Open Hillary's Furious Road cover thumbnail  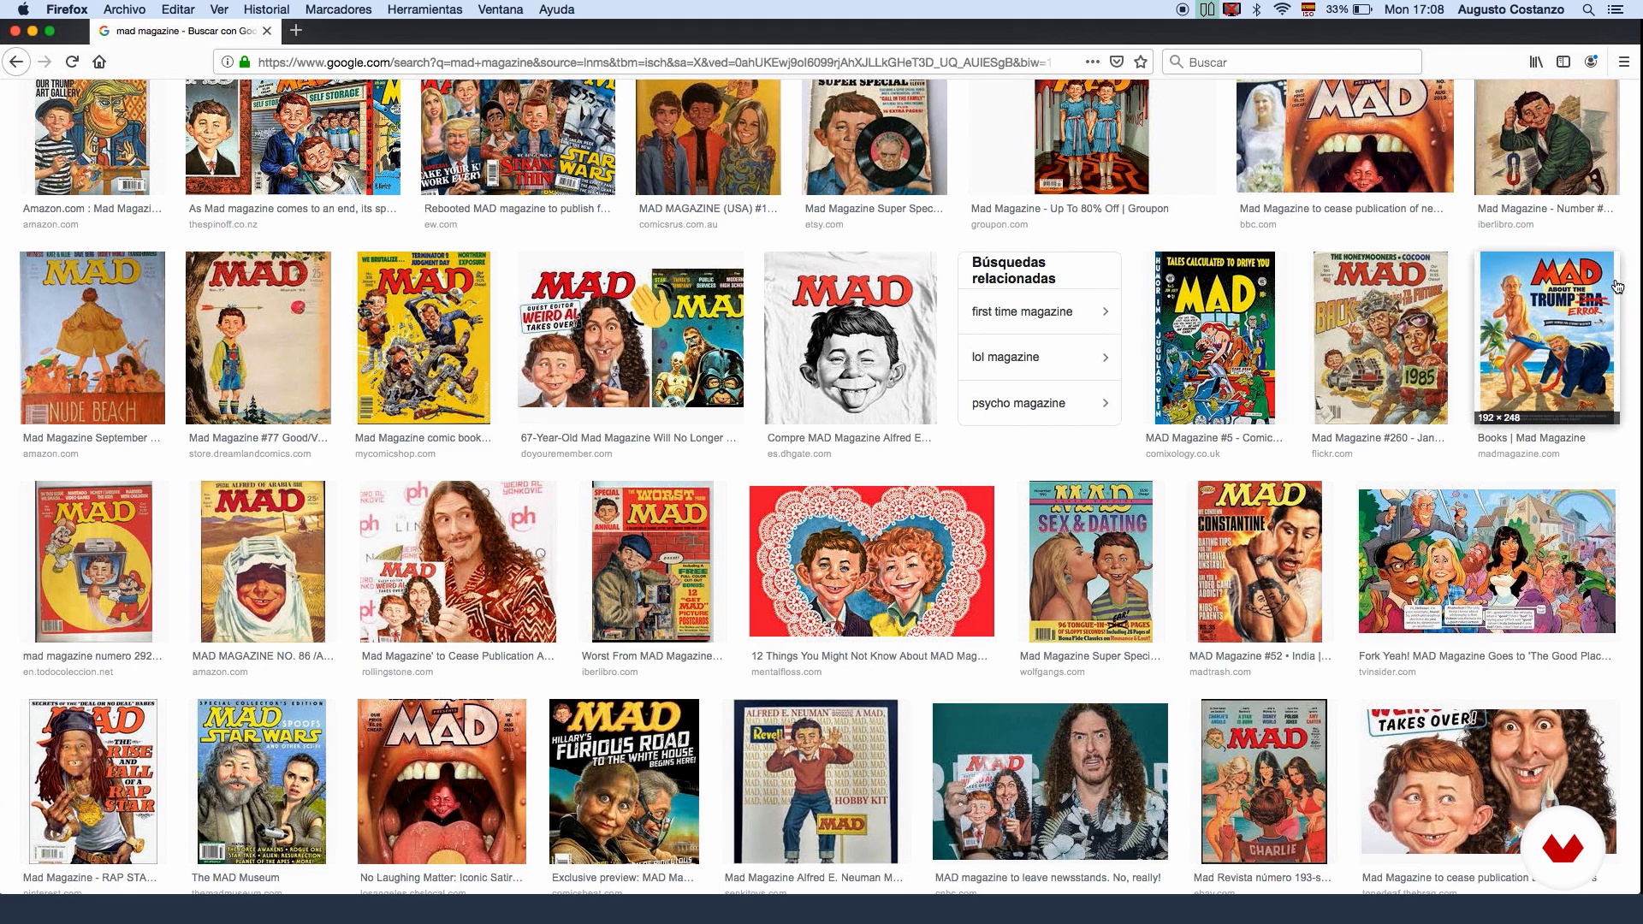click(x=624, y=781)
